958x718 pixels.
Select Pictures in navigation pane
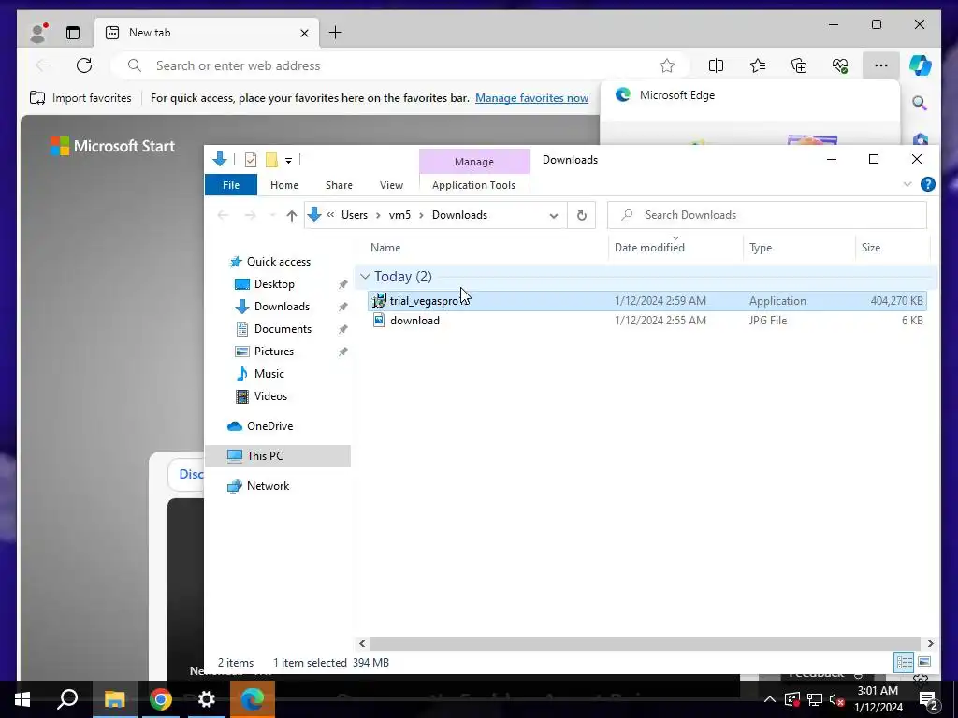point(273,352)
